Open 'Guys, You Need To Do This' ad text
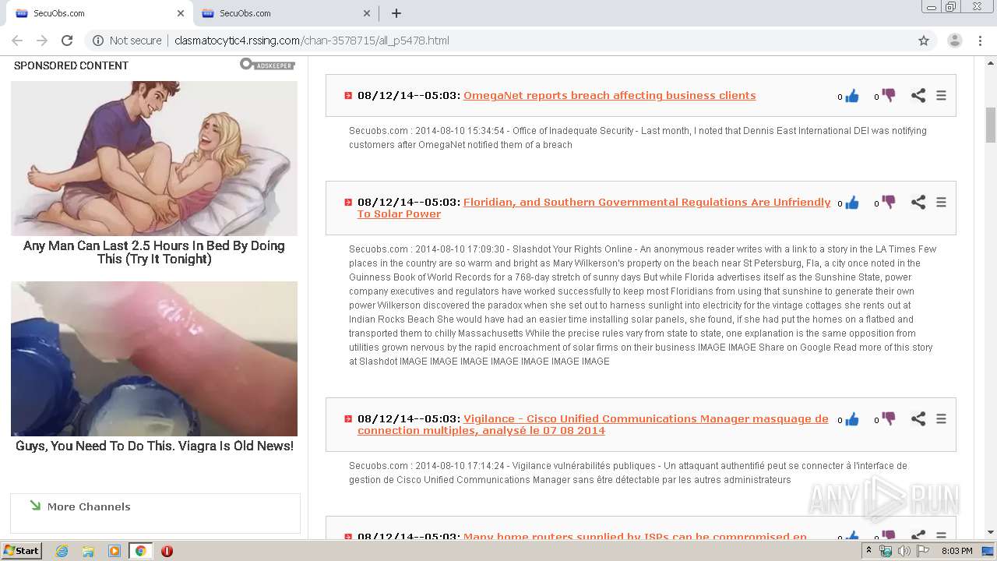The height and width of the screenshot is (561, 997). click(154, 446)
